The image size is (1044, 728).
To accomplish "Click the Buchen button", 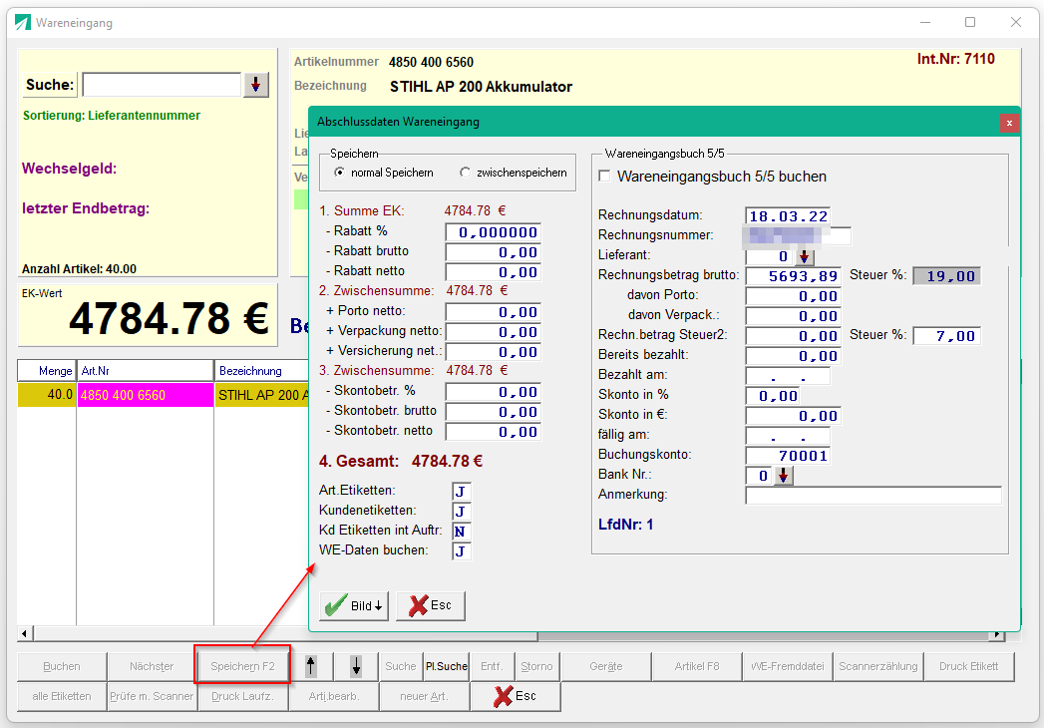I will point(62,667).
